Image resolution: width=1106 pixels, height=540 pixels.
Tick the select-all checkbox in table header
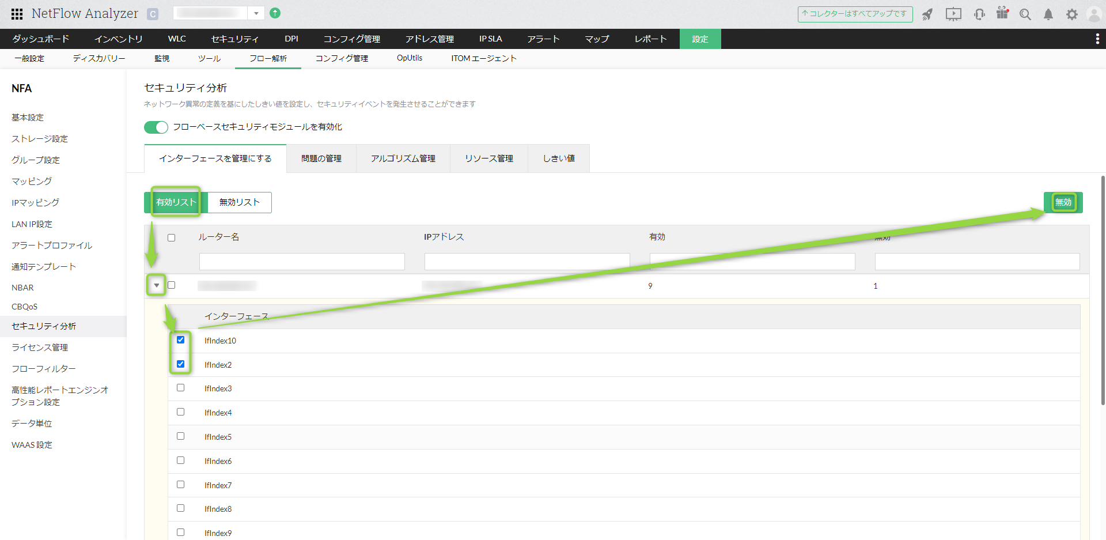coord(171,237)
